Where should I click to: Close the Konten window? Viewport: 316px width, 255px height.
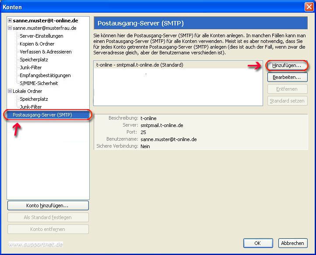pyautogui.click(x=309, y=7)
